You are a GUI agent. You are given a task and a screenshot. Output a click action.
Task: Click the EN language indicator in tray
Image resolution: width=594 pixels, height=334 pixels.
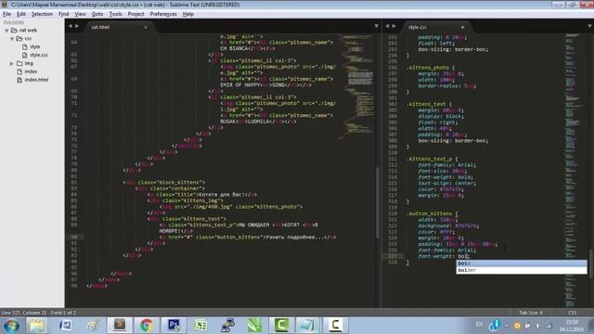479,325
